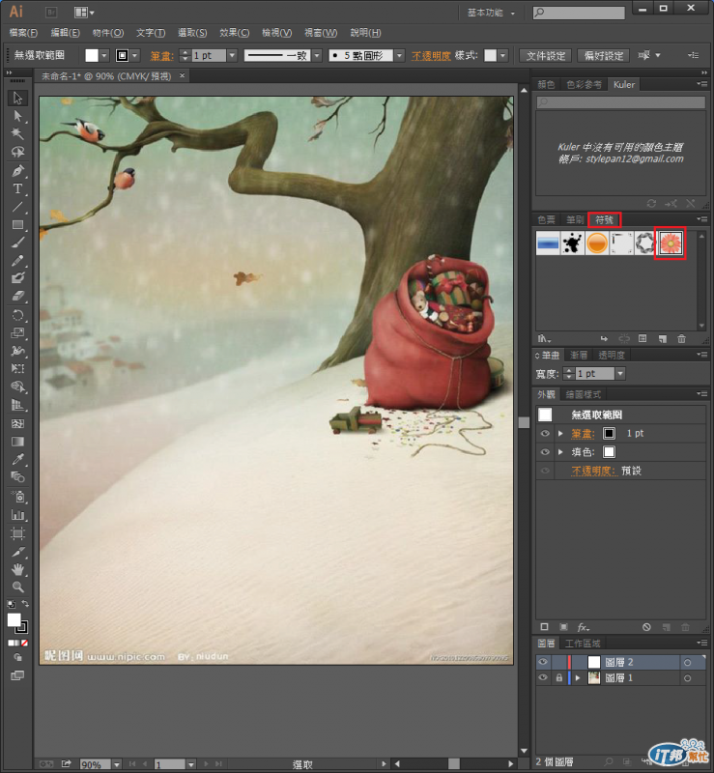714x773 pixels.
Task: Click the fill color swatch in toolbox
Action: tap(14, 620)
